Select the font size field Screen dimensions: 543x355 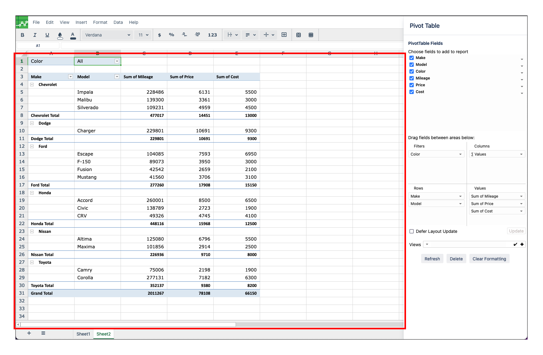point(143,35)
